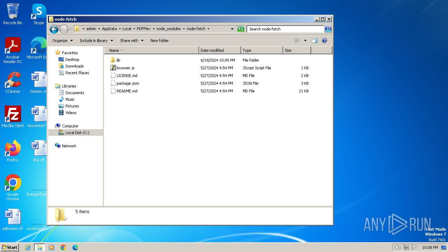Open Downloads under Favorites
The width and height of the screenshot is (448, 252).
(x=75, y=66)
